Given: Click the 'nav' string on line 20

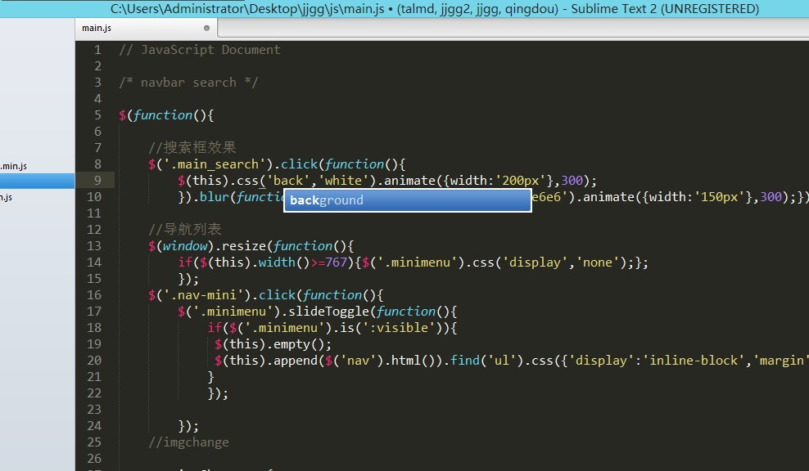Looking at the screenshot, I should 358,361.
